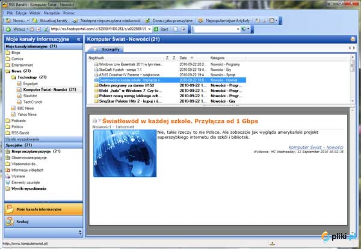Select the TechCrunch feed

click(x=30, y=102)
